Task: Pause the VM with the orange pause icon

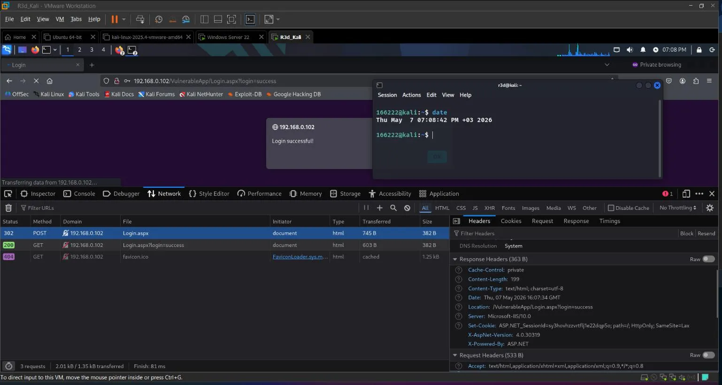Action: coord(115,19)
